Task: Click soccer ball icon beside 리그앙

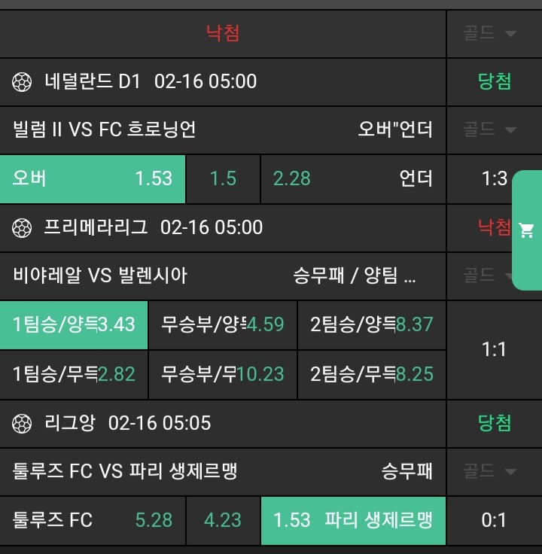Action: click(22, 424)
